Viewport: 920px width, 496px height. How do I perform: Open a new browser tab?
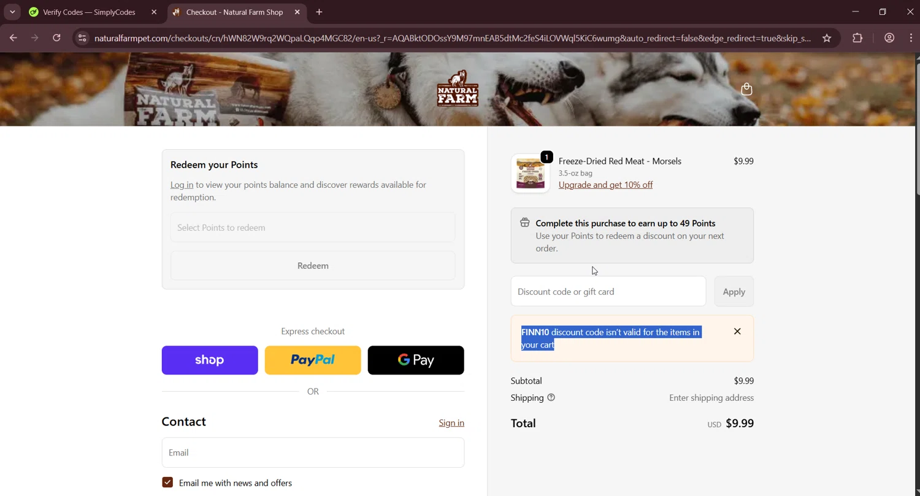(319, 12)
